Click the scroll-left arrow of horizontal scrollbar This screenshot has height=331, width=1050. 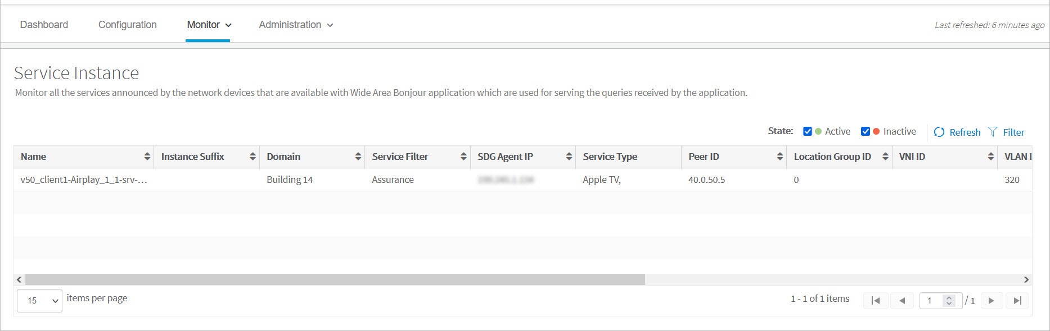click(19, 279)
